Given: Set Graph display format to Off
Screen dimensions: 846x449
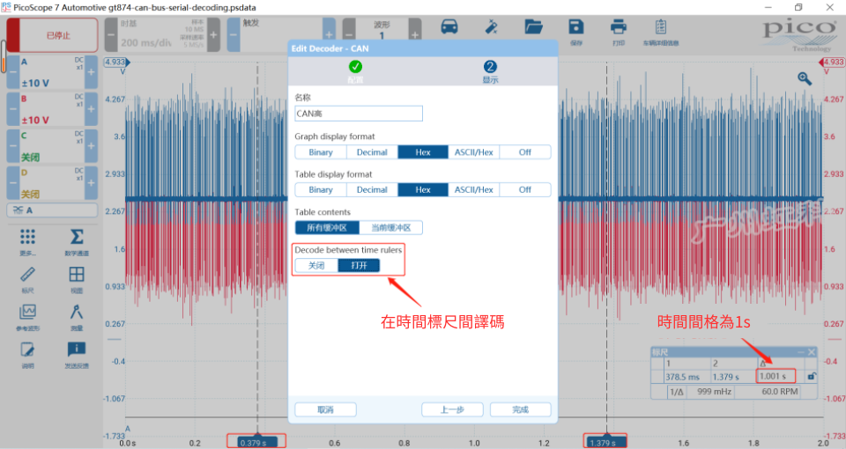Looking at the screenshot, I should [525, 152].
